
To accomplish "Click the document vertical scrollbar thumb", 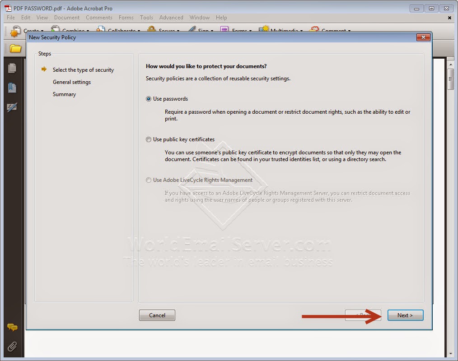I will pos(450,79).
